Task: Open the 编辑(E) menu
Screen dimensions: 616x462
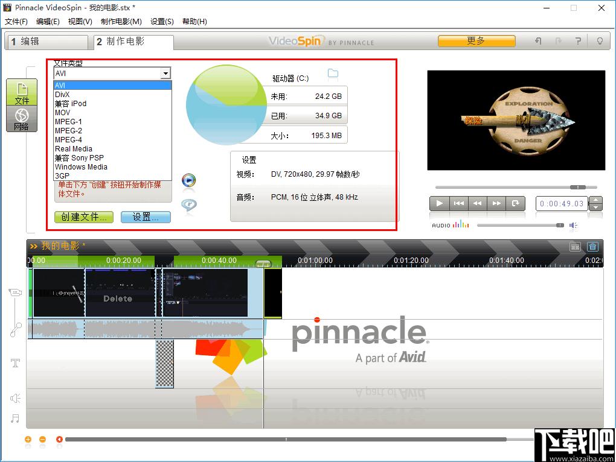Action: [x=48, y=22]
